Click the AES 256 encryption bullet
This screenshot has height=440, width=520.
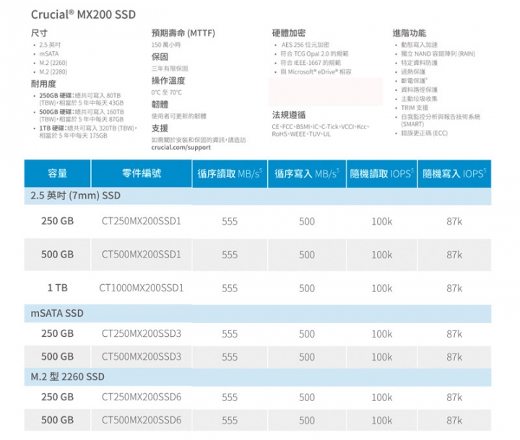click(305, 45)
